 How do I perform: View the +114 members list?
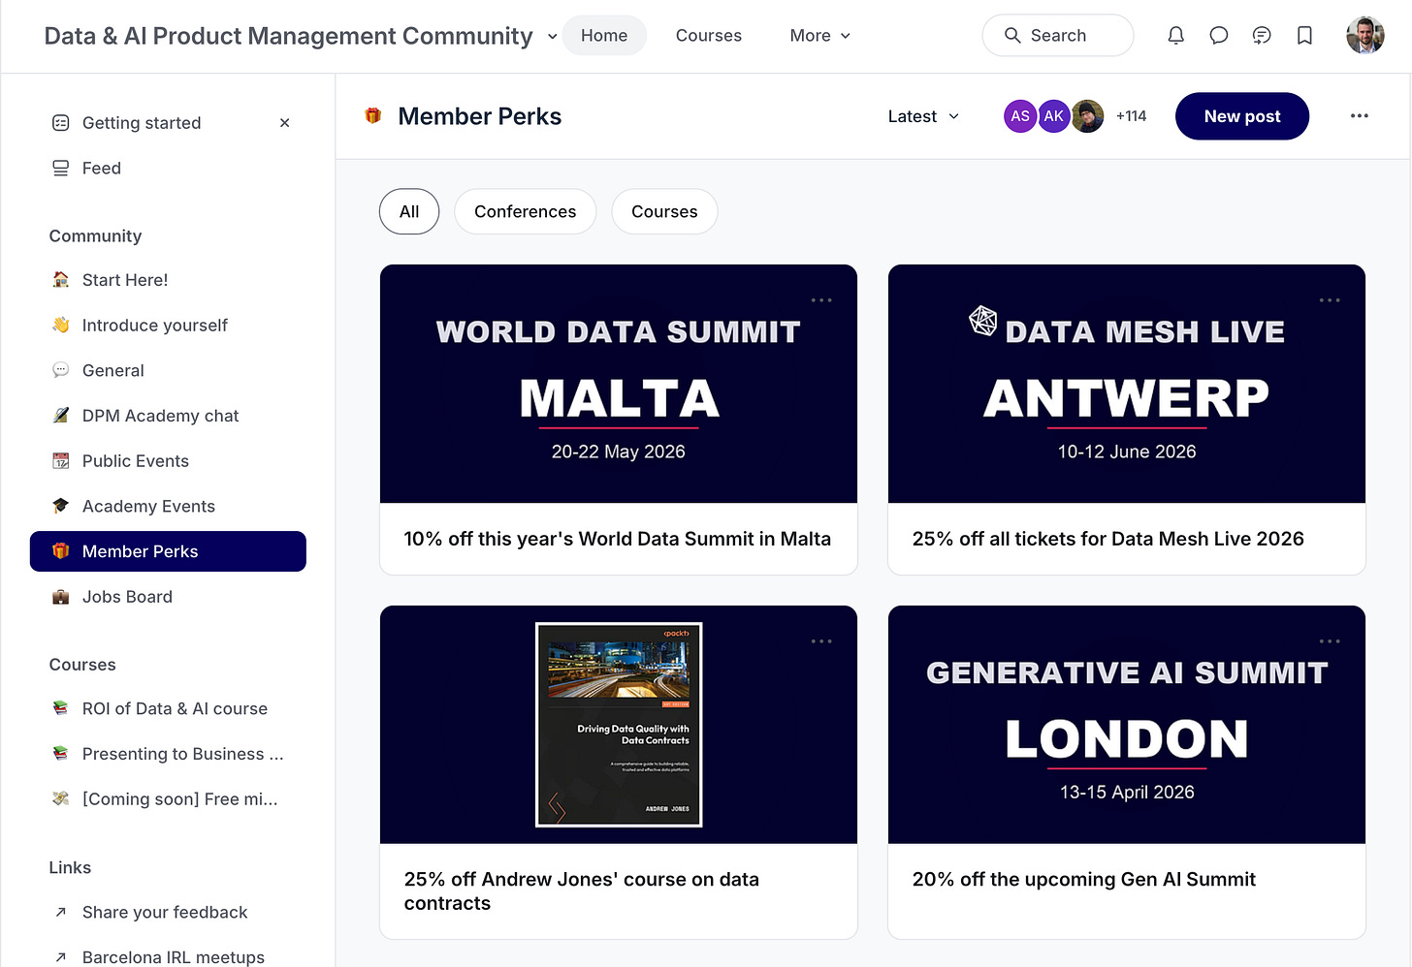1131,116
